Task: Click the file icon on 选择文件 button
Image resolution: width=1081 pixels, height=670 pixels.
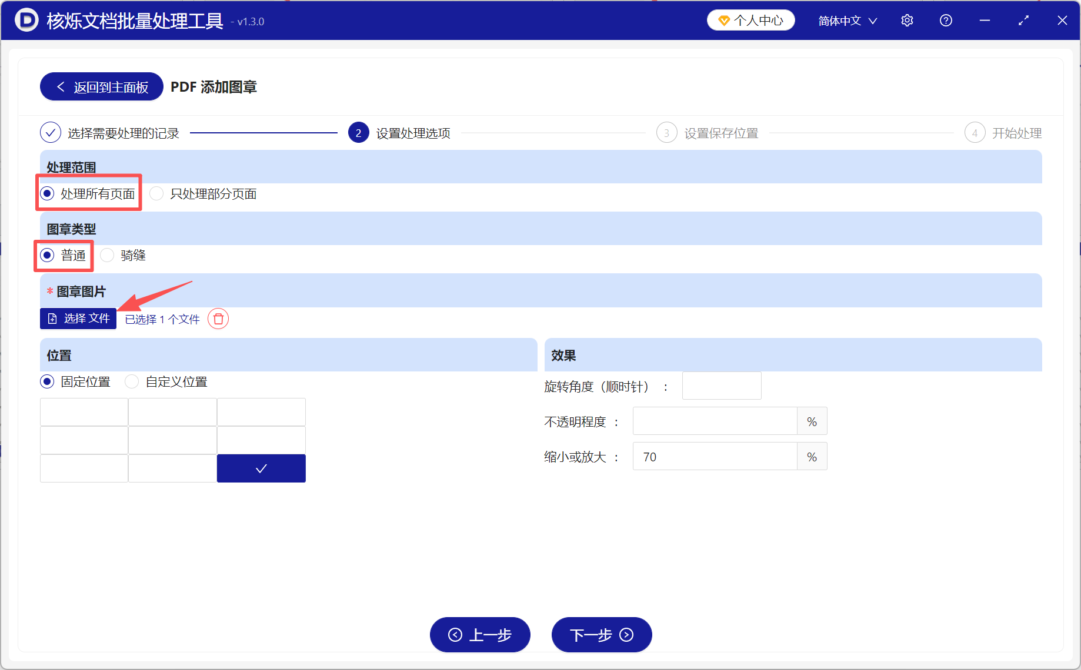Action: pyautogui.click(x=53, y=319)
